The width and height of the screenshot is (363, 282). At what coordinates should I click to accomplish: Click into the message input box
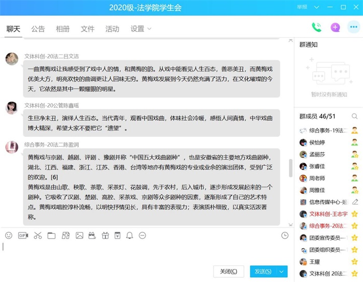click(146, 252)
